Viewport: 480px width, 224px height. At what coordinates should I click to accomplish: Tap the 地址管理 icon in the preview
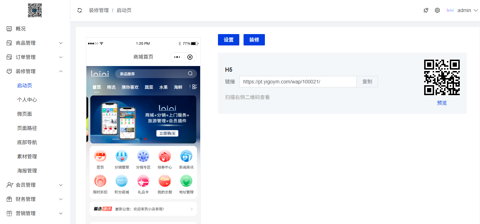click(x=186, y=181)
